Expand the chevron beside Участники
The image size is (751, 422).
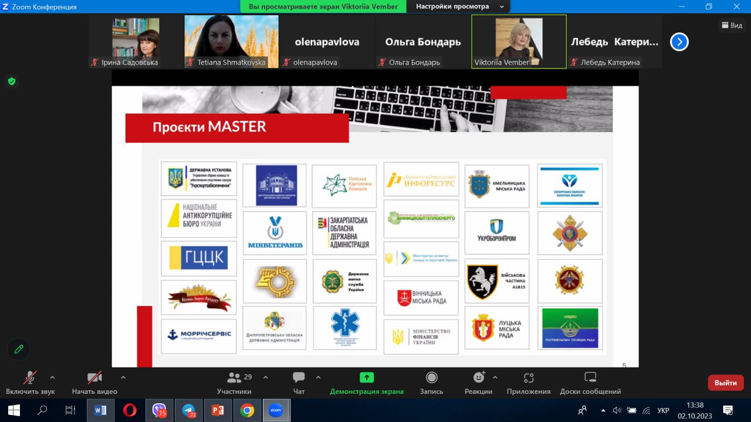(x=265, y=377)
